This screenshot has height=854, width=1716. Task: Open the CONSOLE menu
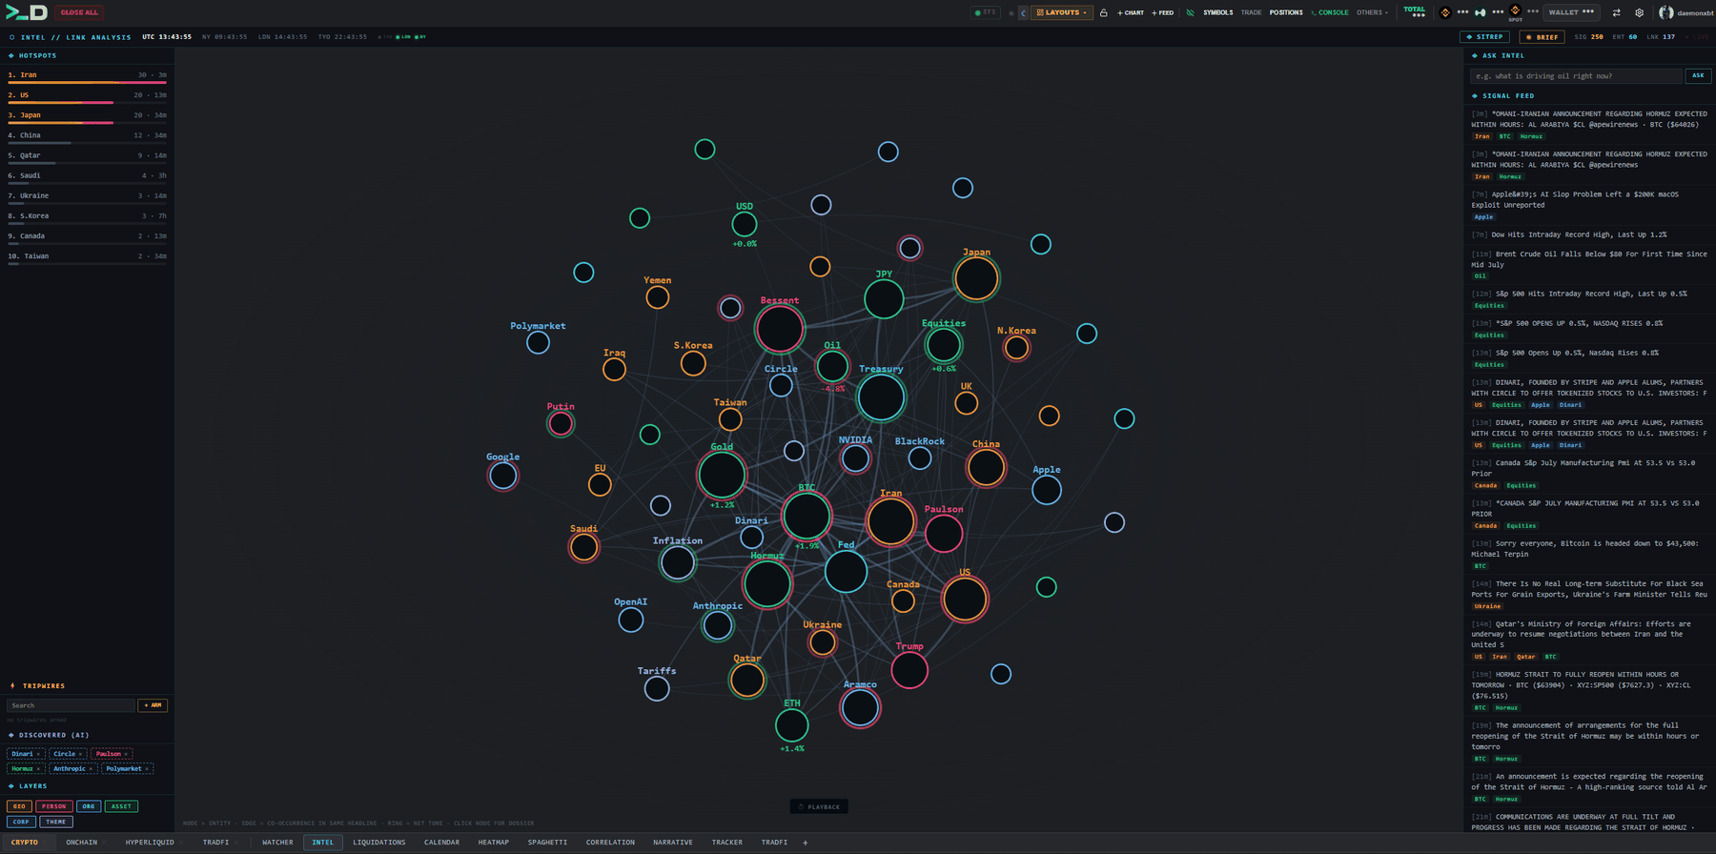point(1330,12)
